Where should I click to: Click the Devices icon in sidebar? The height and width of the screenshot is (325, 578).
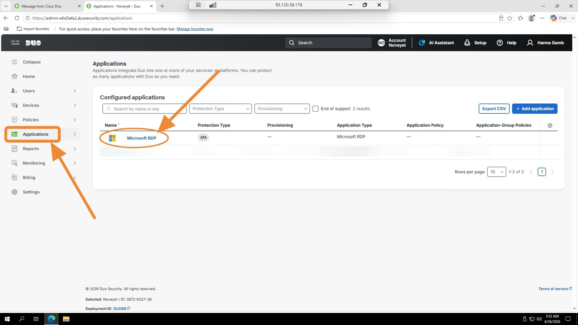tap(14, 105)
